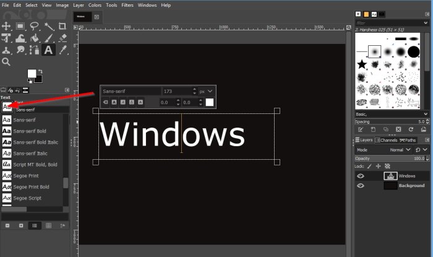Open the Layer menu

(x=79, y=5)
